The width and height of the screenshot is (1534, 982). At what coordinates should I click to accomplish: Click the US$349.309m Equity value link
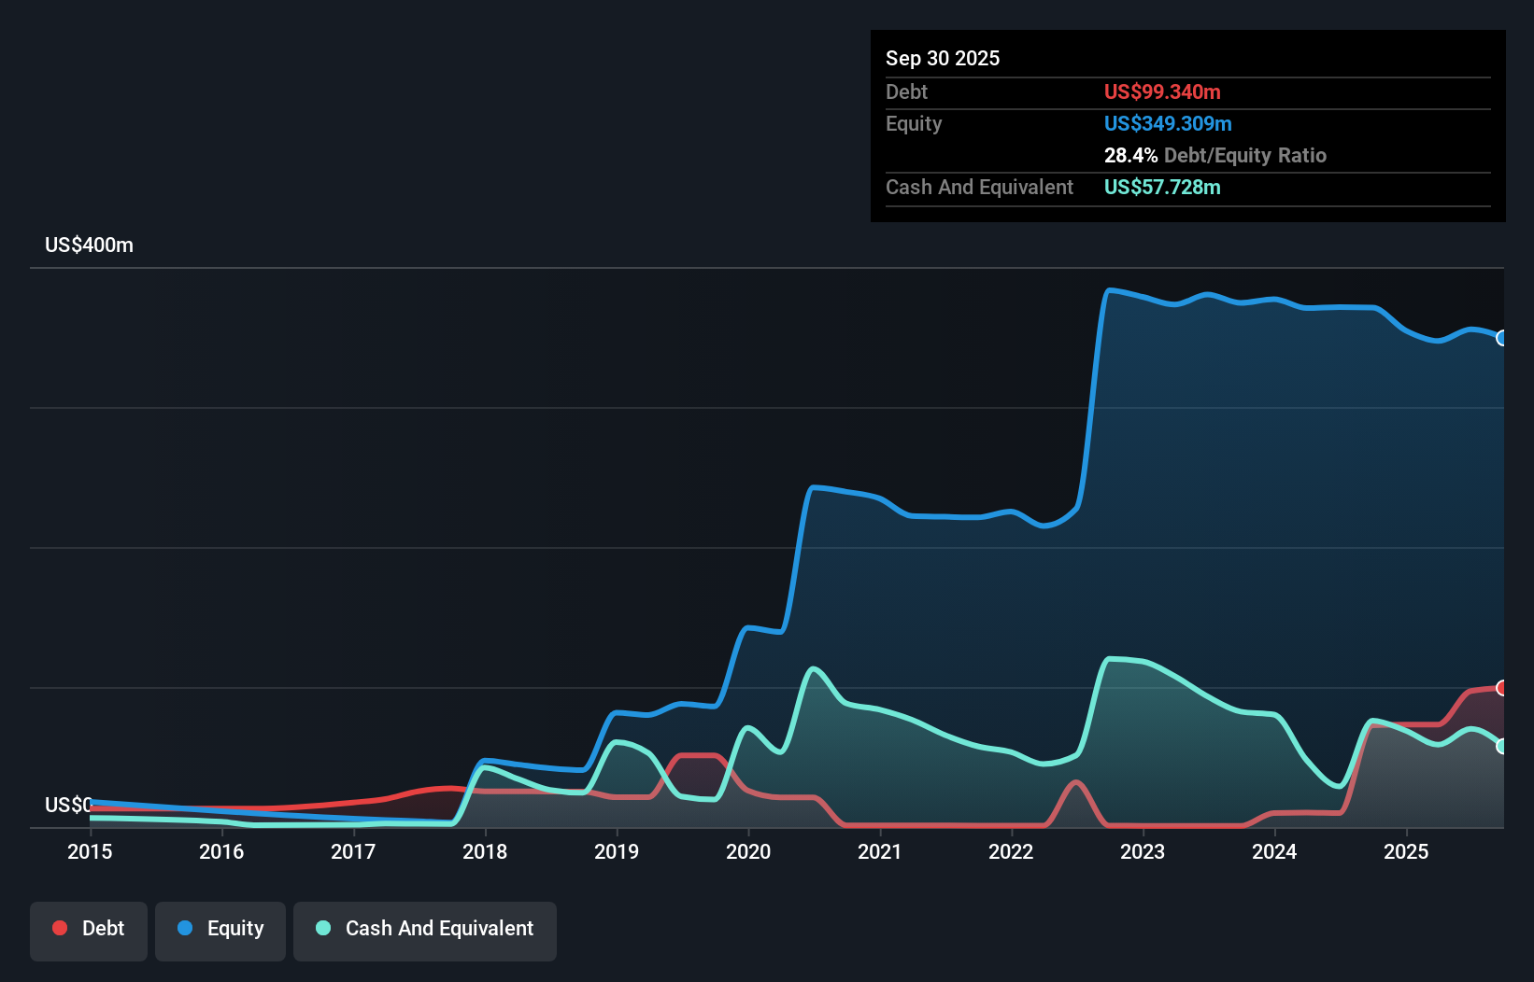point(1168,123)
